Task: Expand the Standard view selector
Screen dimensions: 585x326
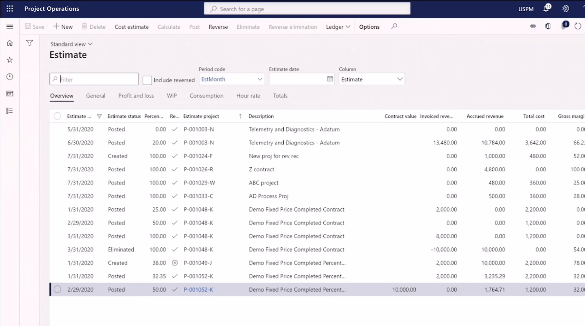Action: coord(71,44)
